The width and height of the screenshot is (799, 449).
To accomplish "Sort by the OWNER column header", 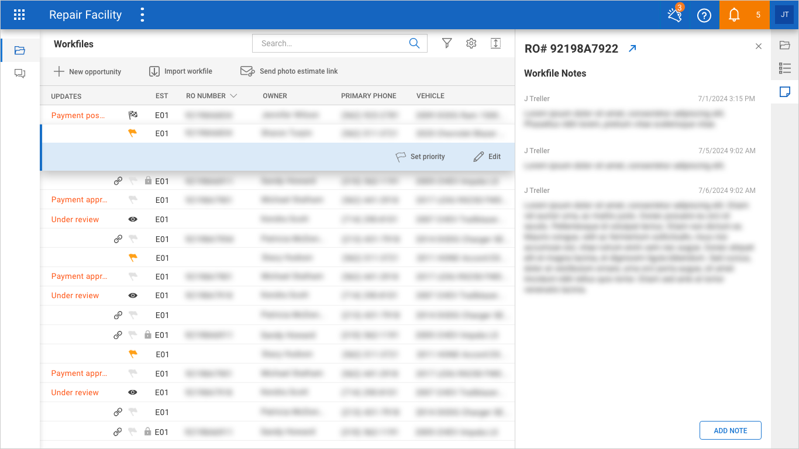I will (275, 96).
